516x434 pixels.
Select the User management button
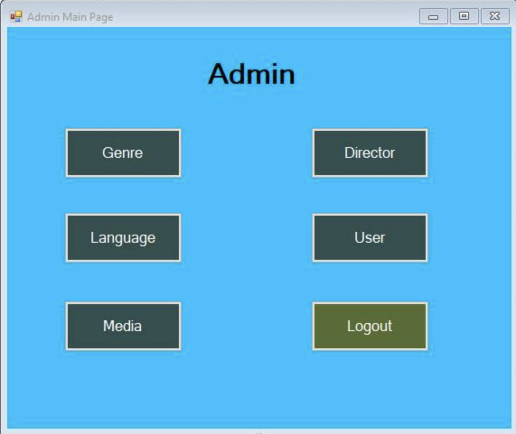click(370, 238)
